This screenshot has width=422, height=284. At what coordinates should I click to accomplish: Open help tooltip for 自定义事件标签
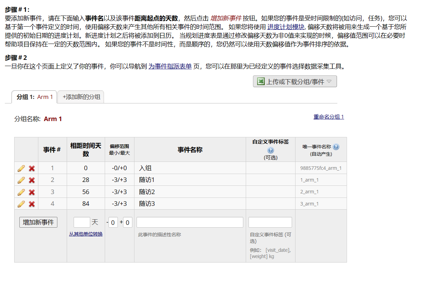pyautogui.click(x=271, y=150)
